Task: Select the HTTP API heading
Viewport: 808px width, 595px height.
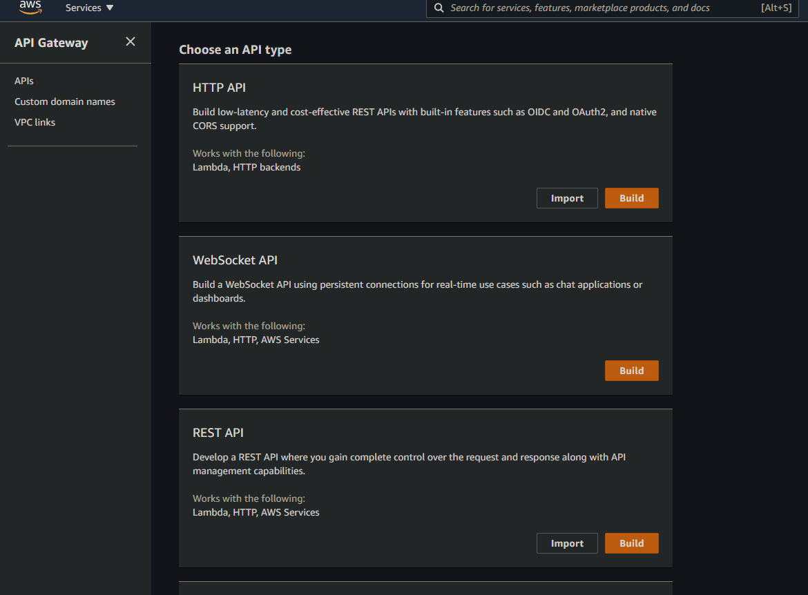Action: (219, 88)
